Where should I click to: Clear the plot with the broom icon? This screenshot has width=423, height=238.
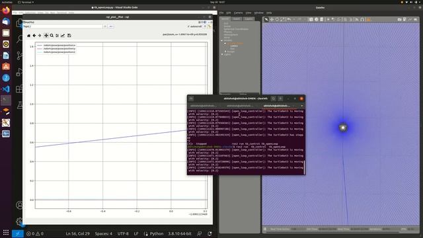click(210, 26)
